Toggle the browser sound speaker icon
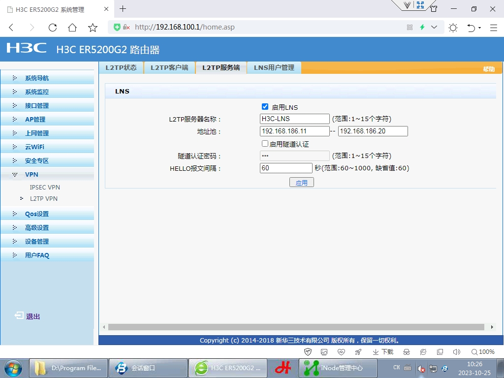Image resolution: width=504 pixels, height=378 pixels. [456, 352]
